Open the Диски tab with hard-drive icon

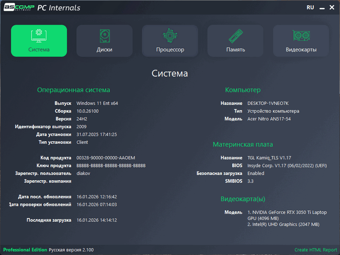(104, 41)
